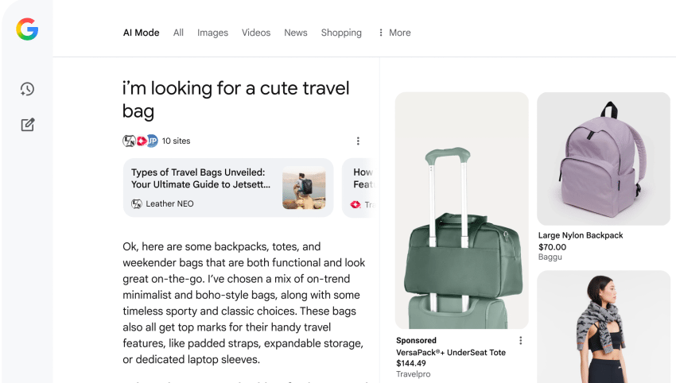Switch to the AI Mode tab

coord(141,33)
